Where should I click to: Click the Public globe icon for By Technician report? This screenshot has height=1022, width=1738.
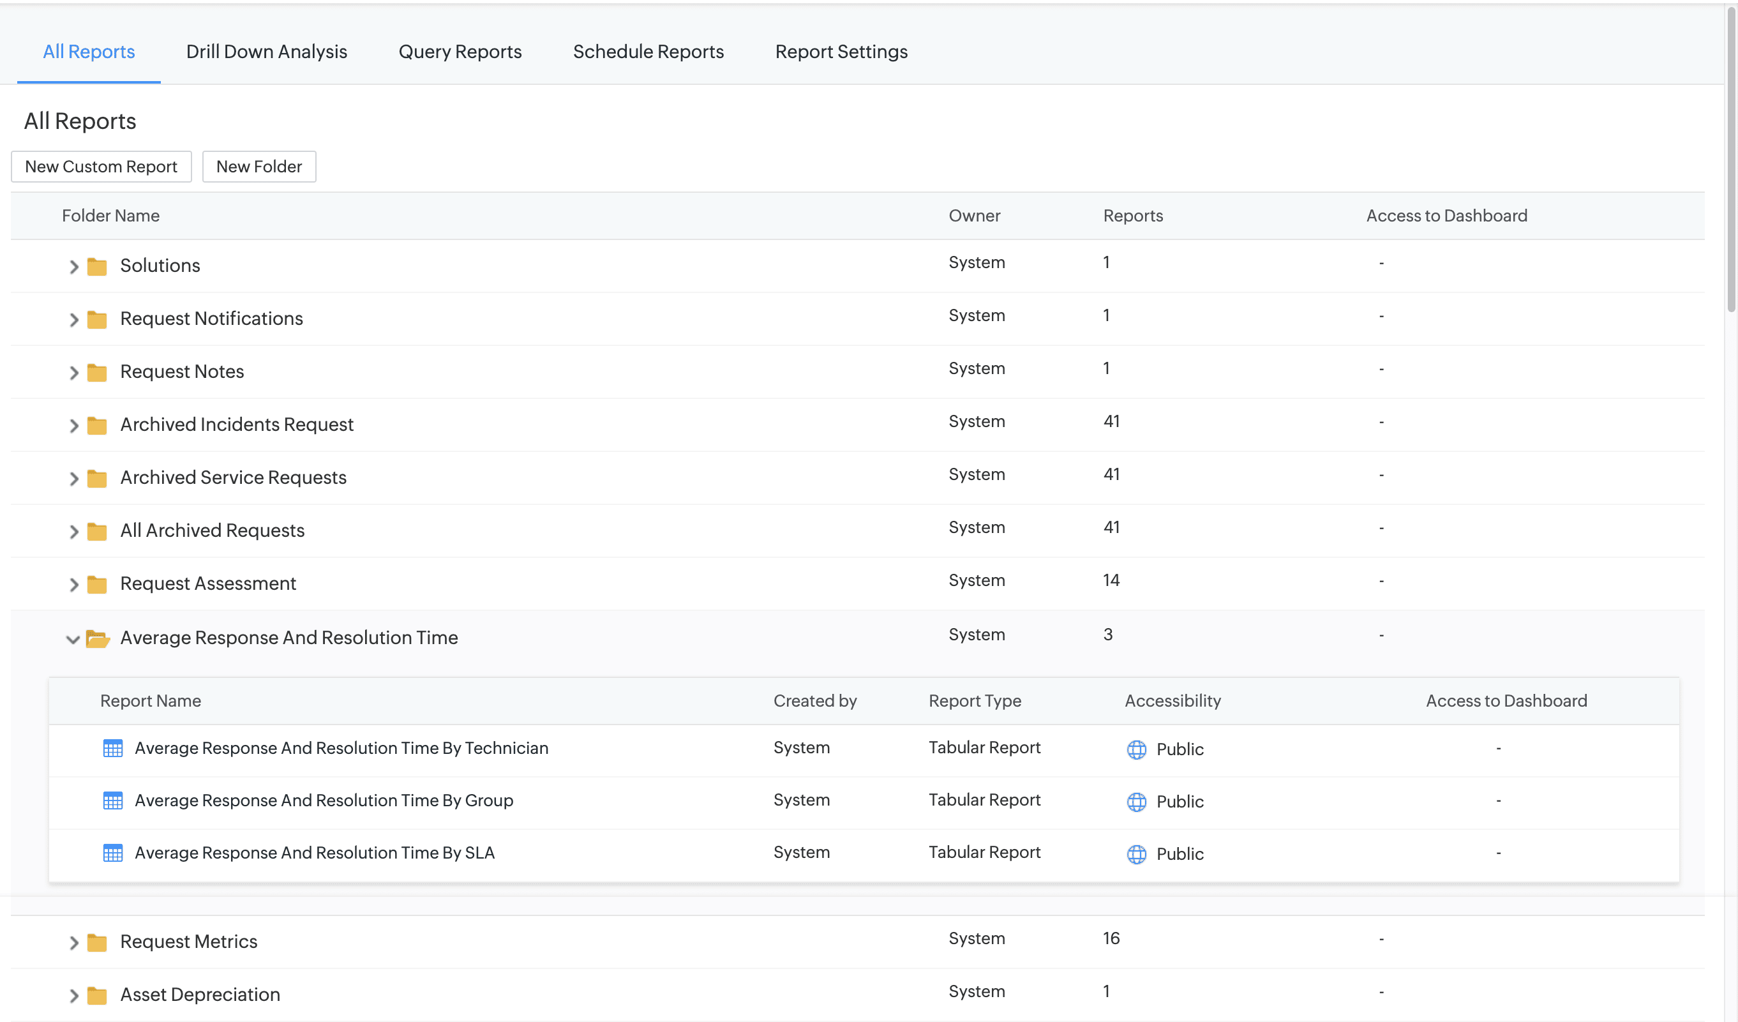pos(1136,749)
